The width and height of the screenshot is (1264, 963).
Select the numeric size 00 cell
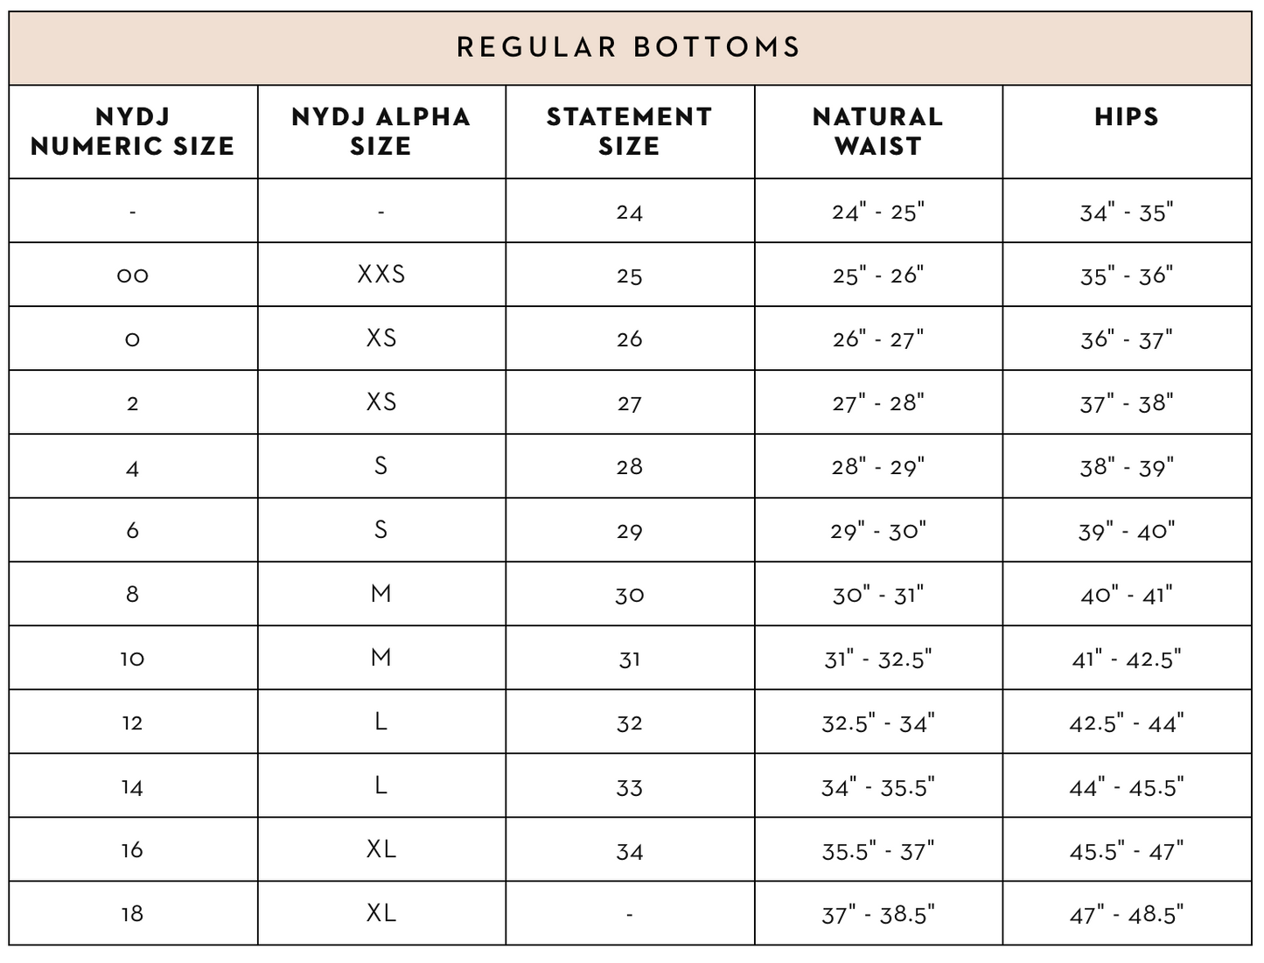(x=133, y=276)
